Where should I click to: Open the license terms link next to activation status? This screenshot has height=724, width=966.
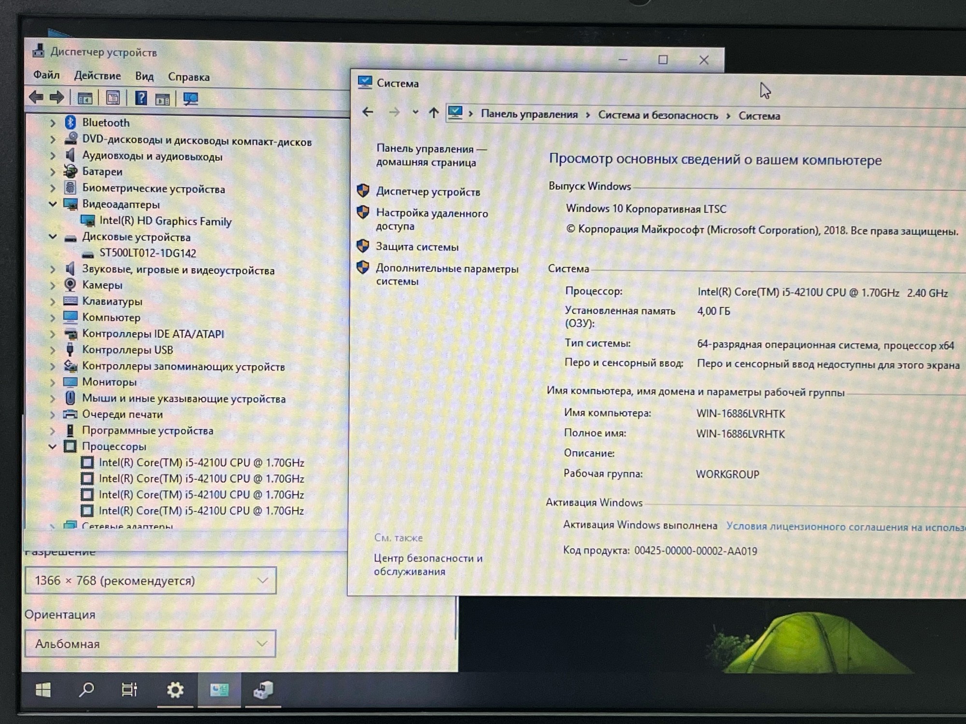[x=846, y=527]
